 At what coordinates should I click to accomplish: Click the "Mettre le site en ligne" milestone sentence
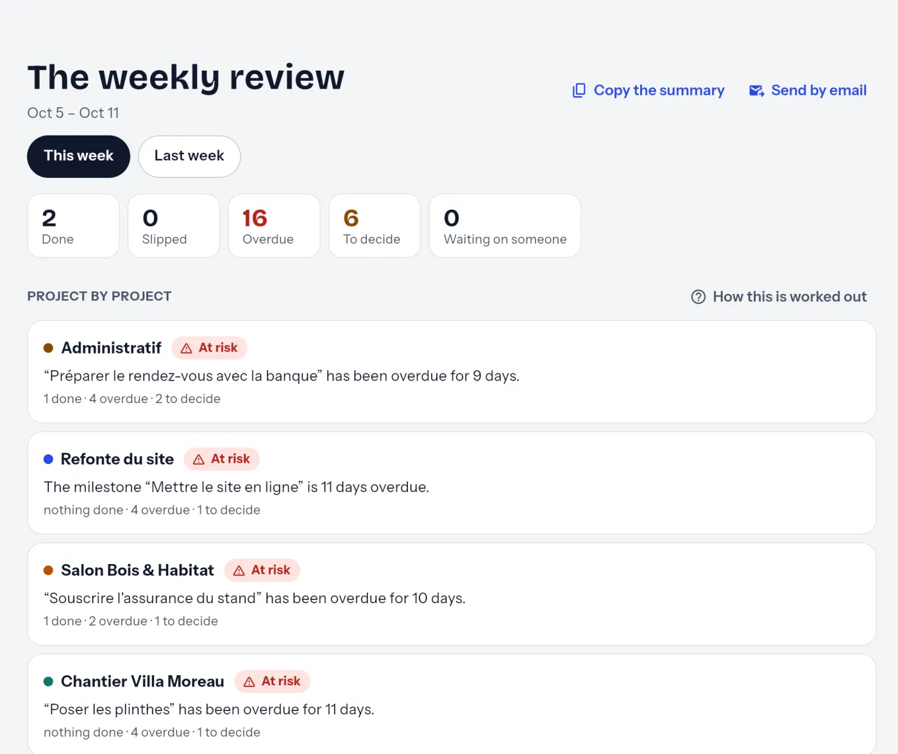click(237, 487)
